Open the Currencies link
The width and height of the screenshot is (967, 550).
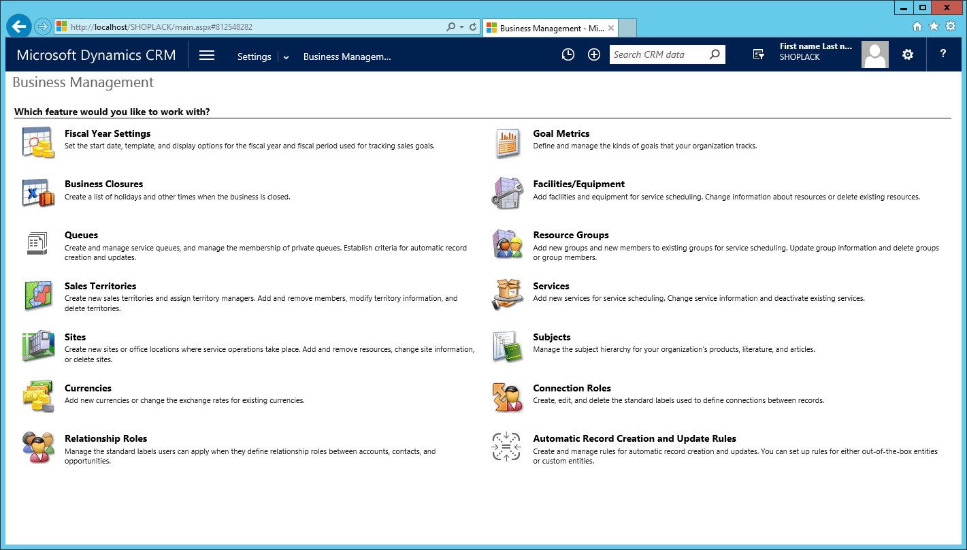[x=88, y=388]
